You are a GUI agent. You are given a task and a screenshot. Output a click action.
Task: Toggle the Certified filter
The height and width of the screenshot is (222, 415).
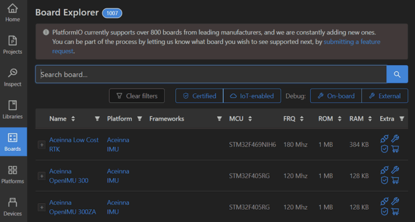(199, 96)
